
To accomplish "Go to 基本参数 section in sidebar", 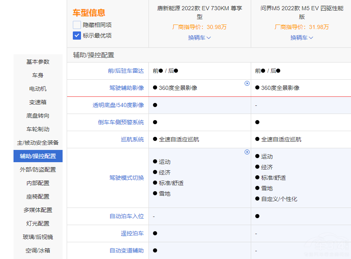I will [x=38, y=62].
